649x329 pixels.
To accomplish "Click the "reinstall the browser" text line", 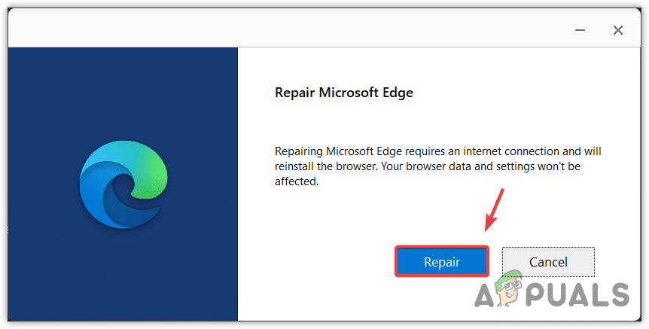I will (x=428, y=166).
